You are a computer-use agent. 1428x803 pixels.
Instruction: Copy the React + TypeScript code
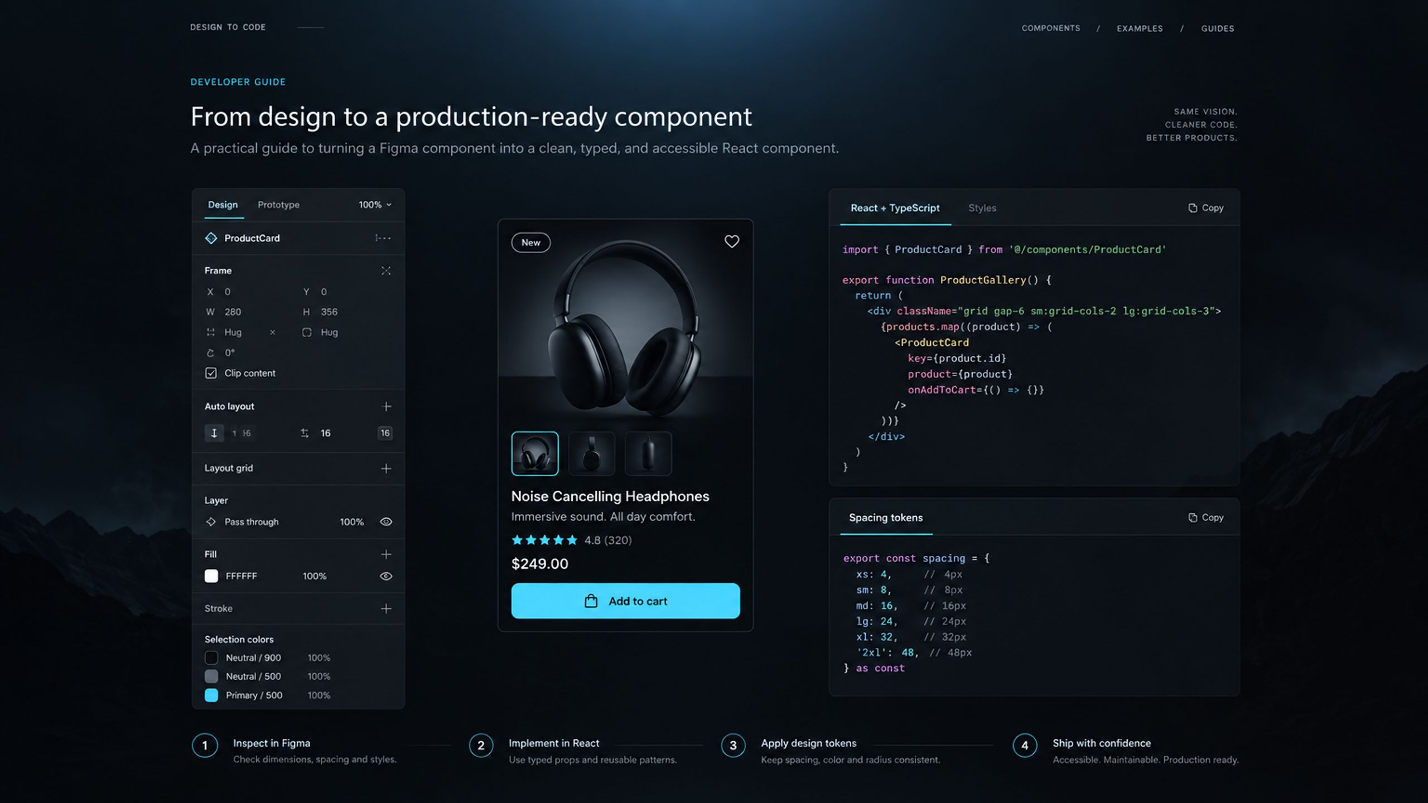point(1205,207)
